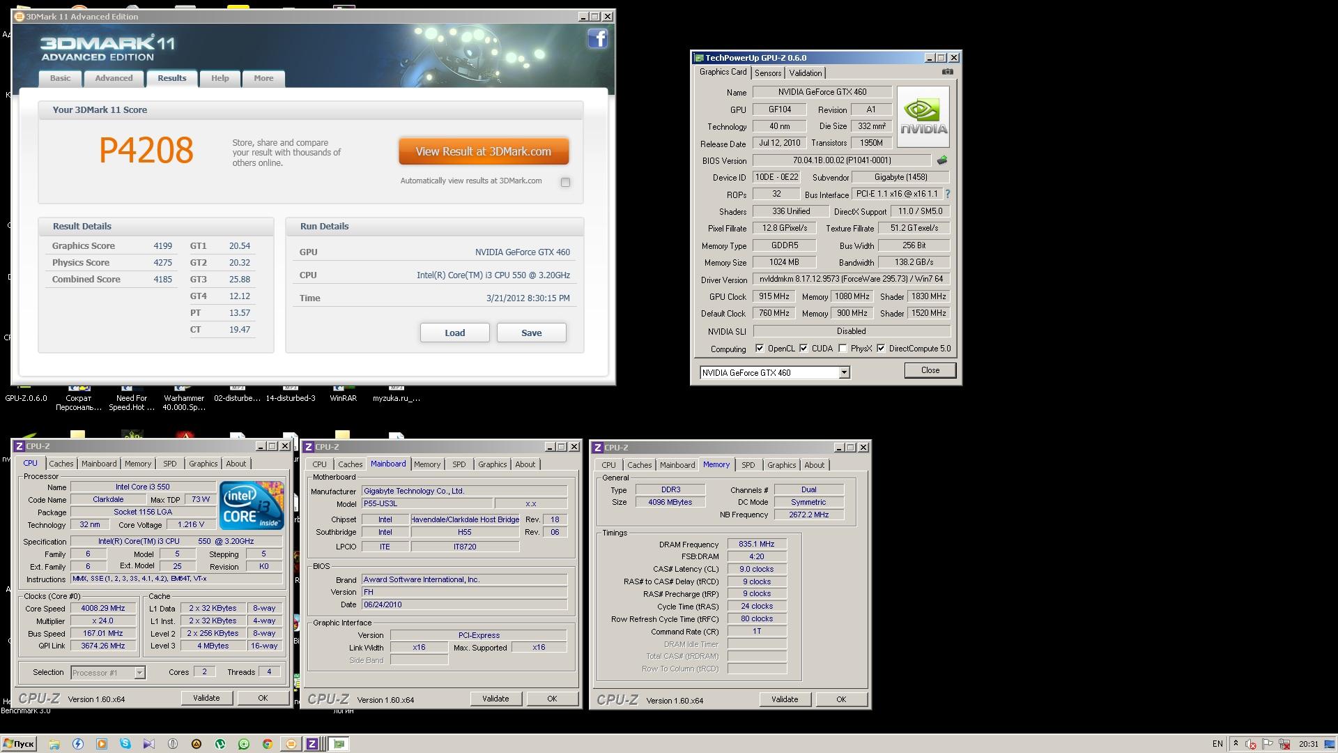Screen dimensions: 1338x753
Task: Switch to the GPU-Z taskbar button
Action: point(339,744)
